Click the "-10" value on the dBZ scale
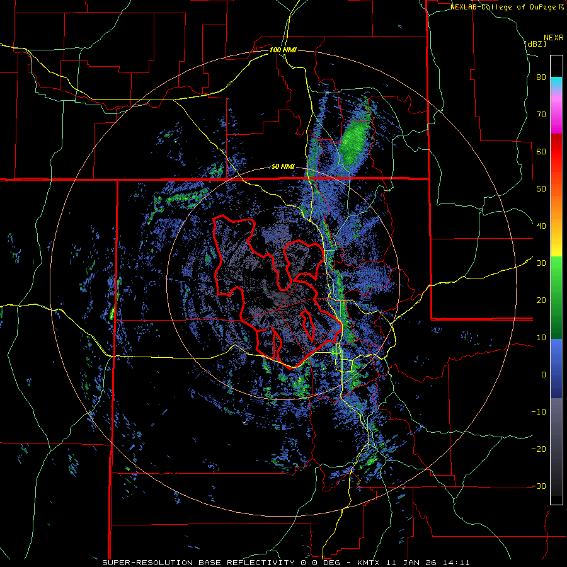The height and width of the screenshot is (567, 567). 539,411
